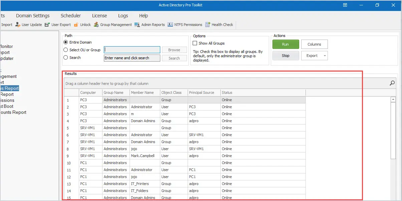Click 'Administrator' member cell in row 6
The width and height of the screenshot is (402, 201).
tap(145, 135)
